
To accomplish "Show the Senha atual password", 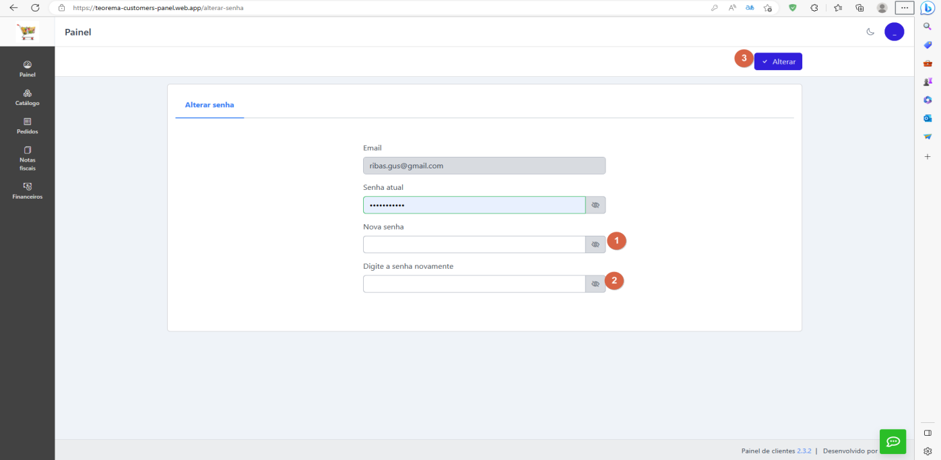I will [x=595, y=205].
